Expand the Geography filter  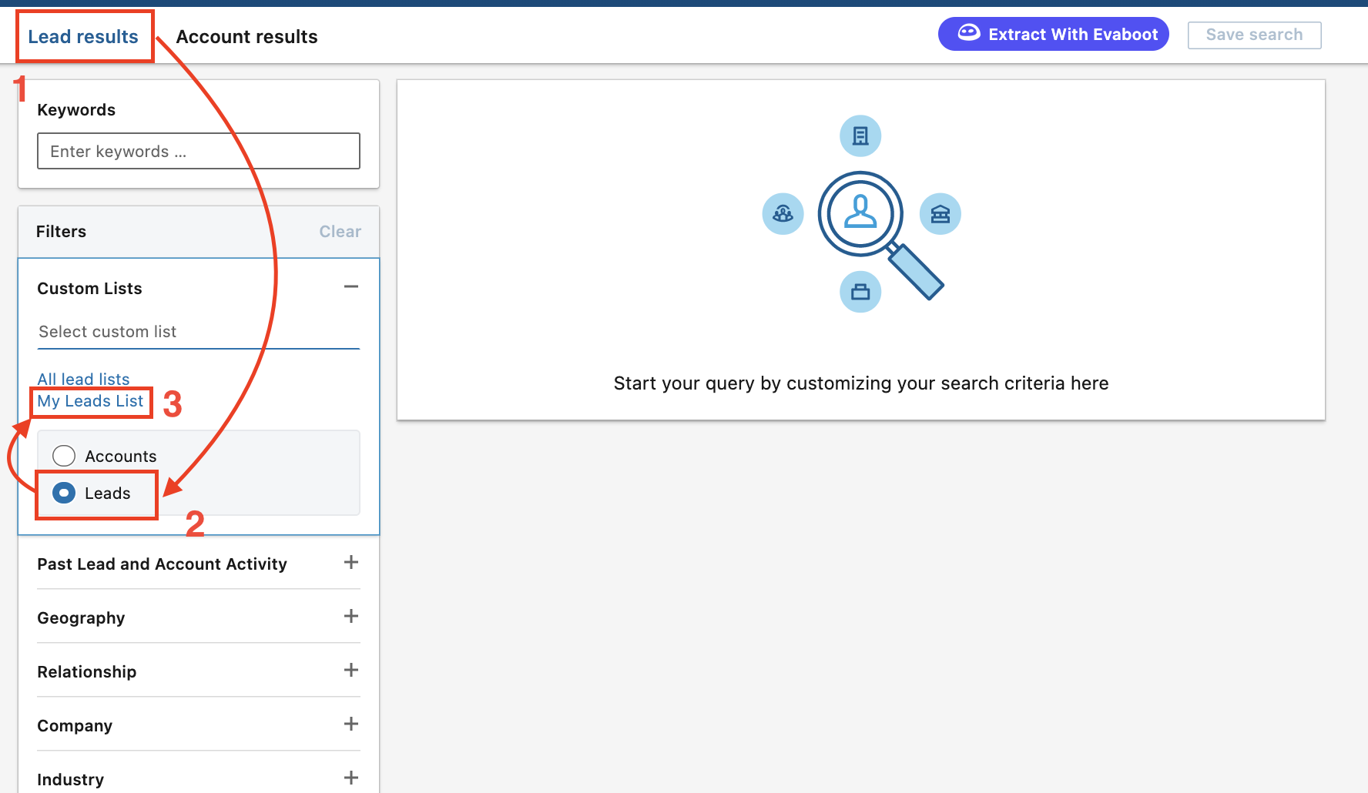351,616
